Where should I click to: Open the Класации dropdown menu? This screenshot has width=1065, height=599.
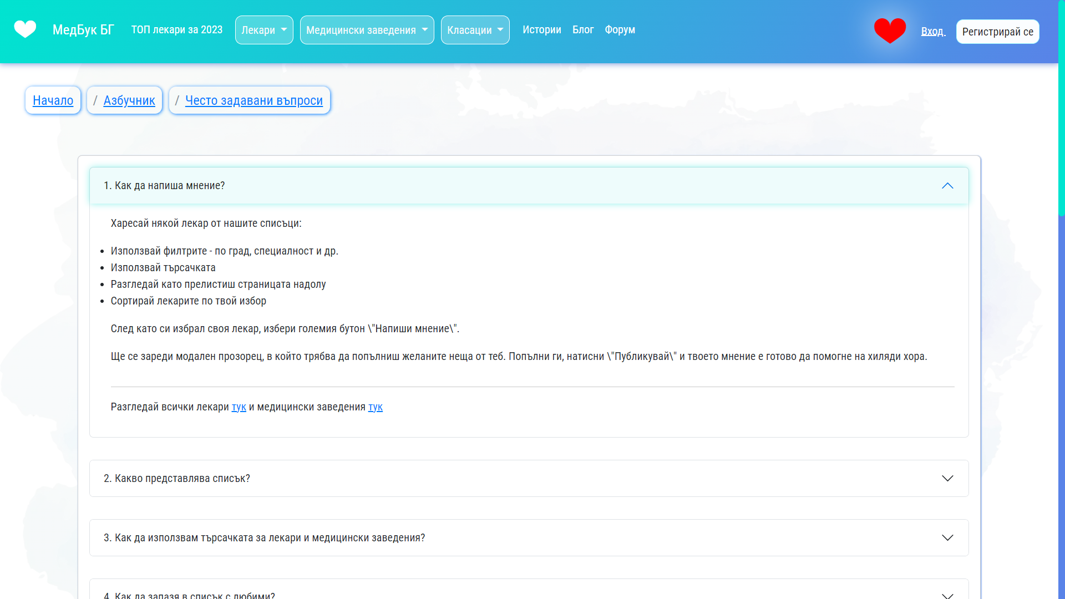(x=475, y=30)
